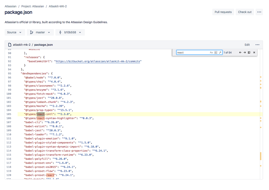This screenshot has height=190, width=269.
Task: Click the "releases" key on line 91
Action: [x=32, y=57]
